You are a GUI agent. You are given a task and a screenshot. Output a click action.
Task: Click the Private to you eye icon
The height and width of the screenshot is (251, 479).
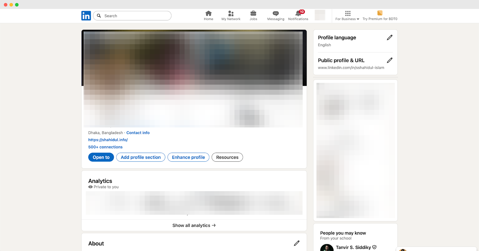click(90, 187)
